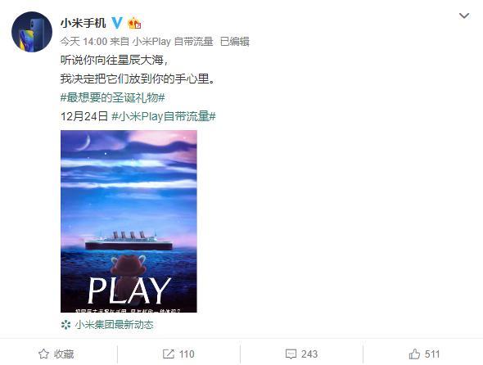This screenshot has width=483, height=365.
Task: Open the #最想要的圣诞礼物# hashtag
Action: pyautogui.click(x=113, y=97)
